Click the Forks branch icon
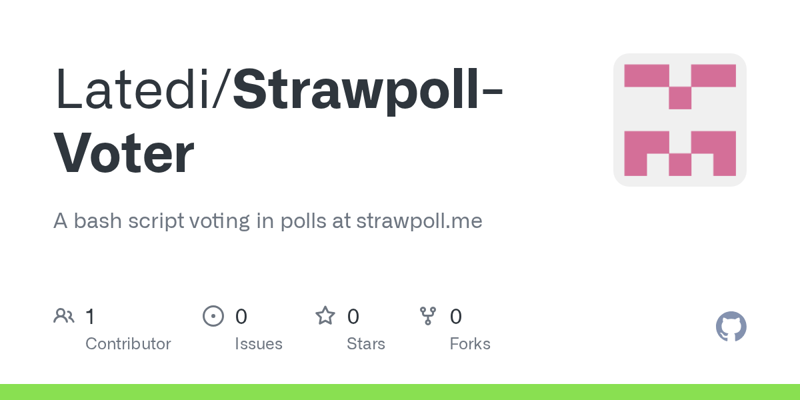Viewport: 800px width, 400px height. (x=427, y=316)
